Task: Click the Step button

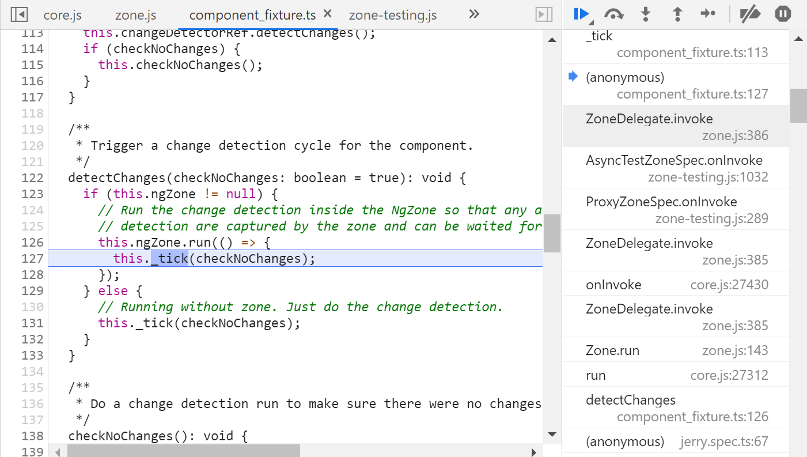Action: [x=708, y=14]
